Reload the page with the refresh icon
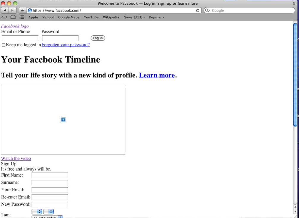This screenshot has width=299, height=218. click(197, 10)
